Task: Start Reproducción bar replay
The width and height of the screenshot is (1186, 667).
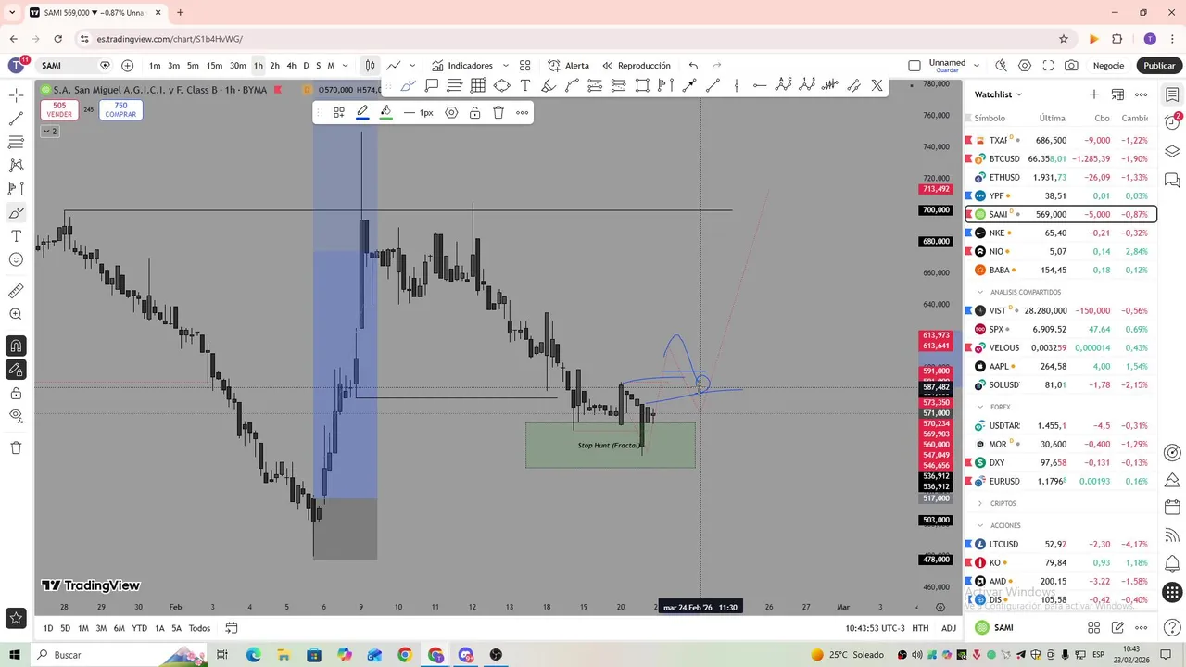Action: [x=636, y=66]
